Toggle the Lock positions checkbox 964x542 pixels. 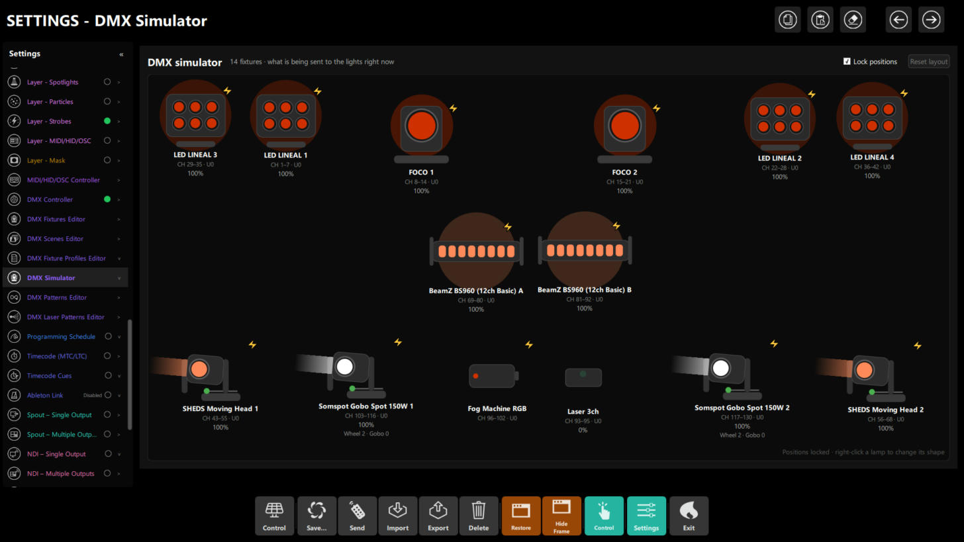[847, 62]
